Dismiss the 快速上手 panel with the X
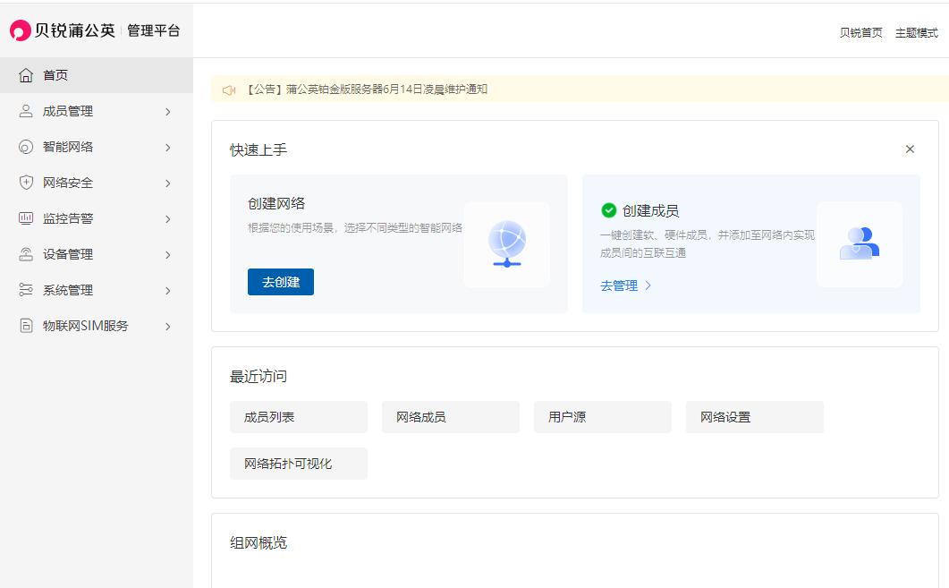Viewport: 949px width, 588px height. [910, 149]
